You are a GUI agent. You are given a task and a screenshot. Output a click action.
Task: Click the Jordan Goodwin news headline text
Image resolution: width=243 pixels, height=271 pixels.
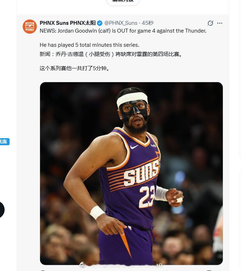[x=123, y=31]
